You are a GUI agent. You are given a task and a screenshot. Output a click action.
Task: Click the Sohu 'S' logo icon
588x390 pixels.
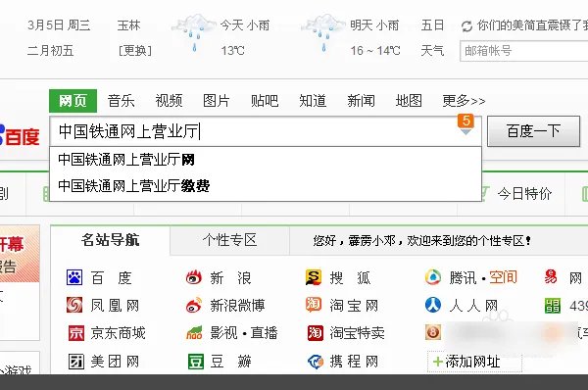(314, 277)
